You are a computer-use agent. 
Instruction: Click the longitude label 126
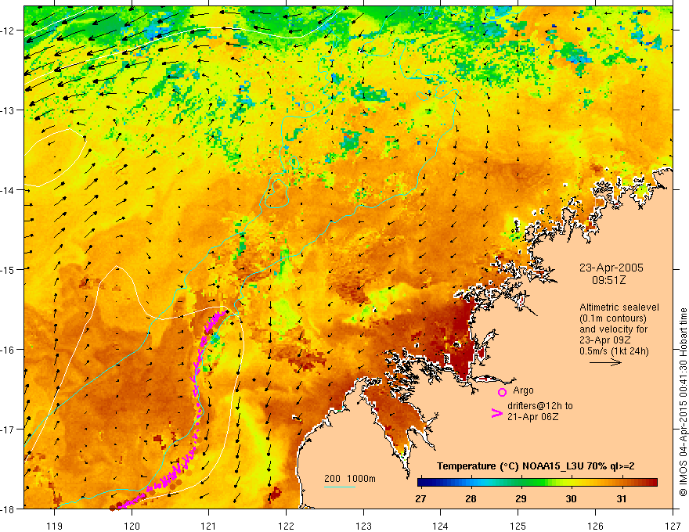tap(595, 526)
